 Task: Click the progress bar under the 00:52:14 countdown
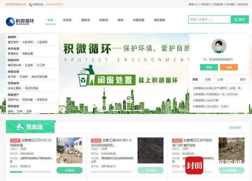tap(30, 172)
